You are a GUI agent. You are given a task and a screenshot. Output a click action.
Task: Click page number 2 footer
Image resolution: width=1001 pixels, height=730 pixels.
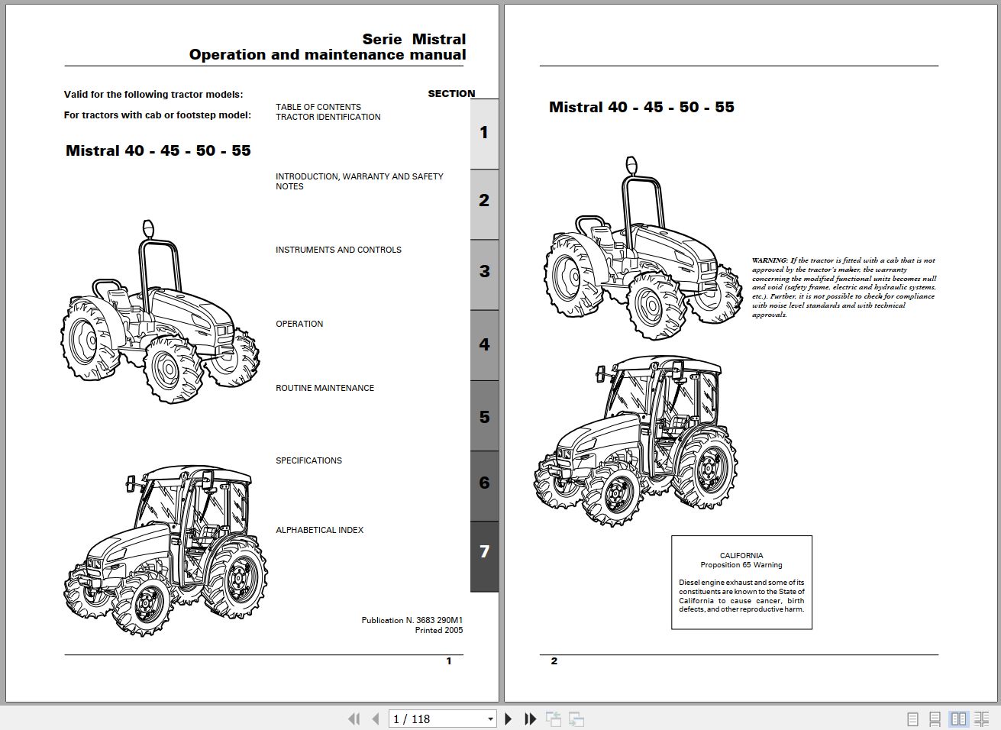click(x=554, y=661)
